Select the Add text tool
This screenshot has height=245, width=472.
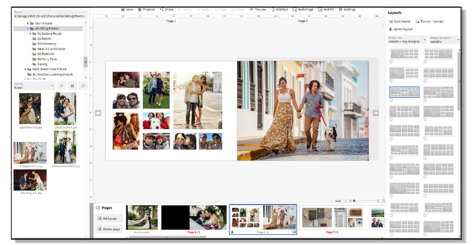(x=280, y=9)
